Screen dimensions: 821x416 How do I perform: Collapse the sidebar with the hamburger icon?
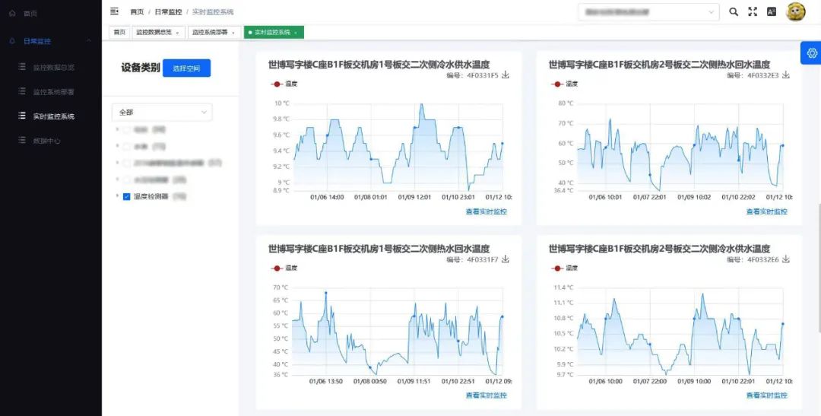[x=114, y=11]
